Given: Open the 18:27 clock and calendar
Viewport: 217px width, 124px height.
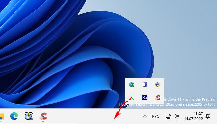Looking at the screenshot, I should pos(193,116).
